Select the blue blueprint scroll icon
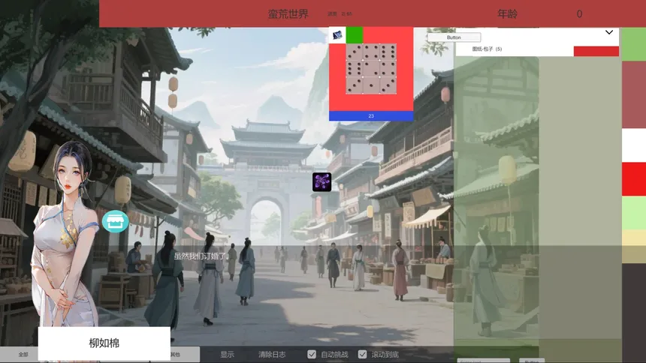646x363 pixels. (x=337, y=35)
